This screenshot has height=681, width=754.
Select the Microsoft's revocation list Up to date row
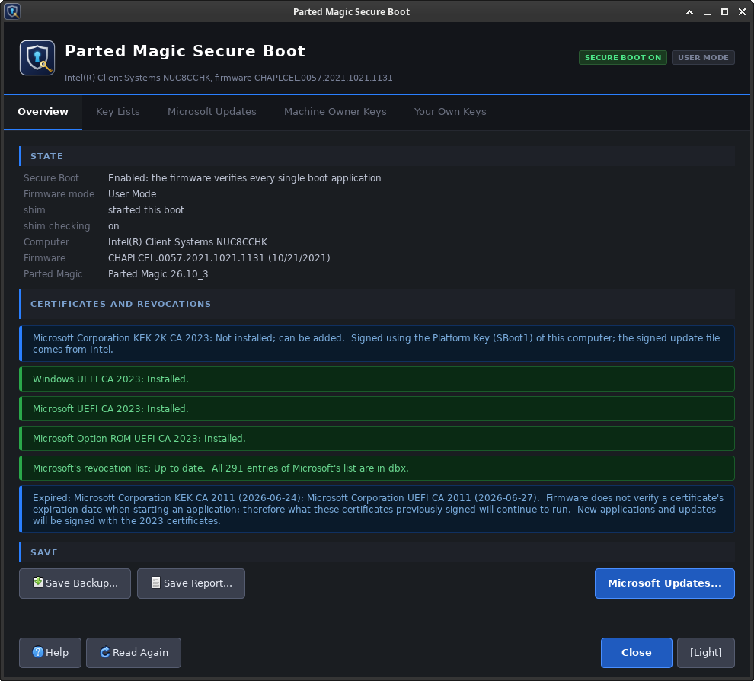coord(377,468)
